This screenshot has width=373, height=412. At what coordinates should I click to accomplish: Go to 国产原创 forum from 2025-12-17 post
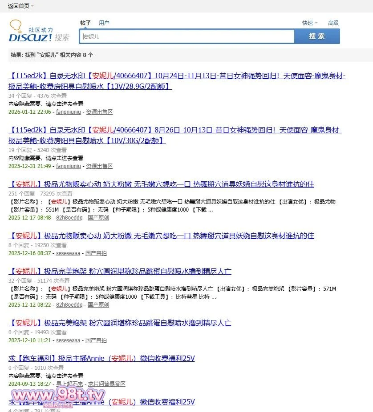point(98,218)
